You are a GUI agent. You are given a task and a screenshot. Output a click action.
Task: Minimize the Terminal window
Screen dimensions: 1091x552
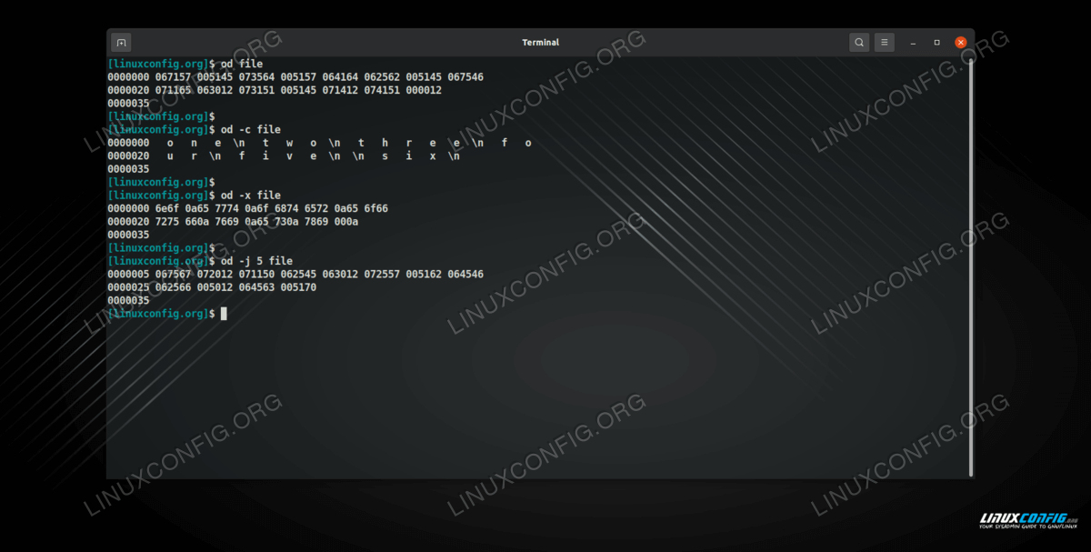tap(913, 43)
